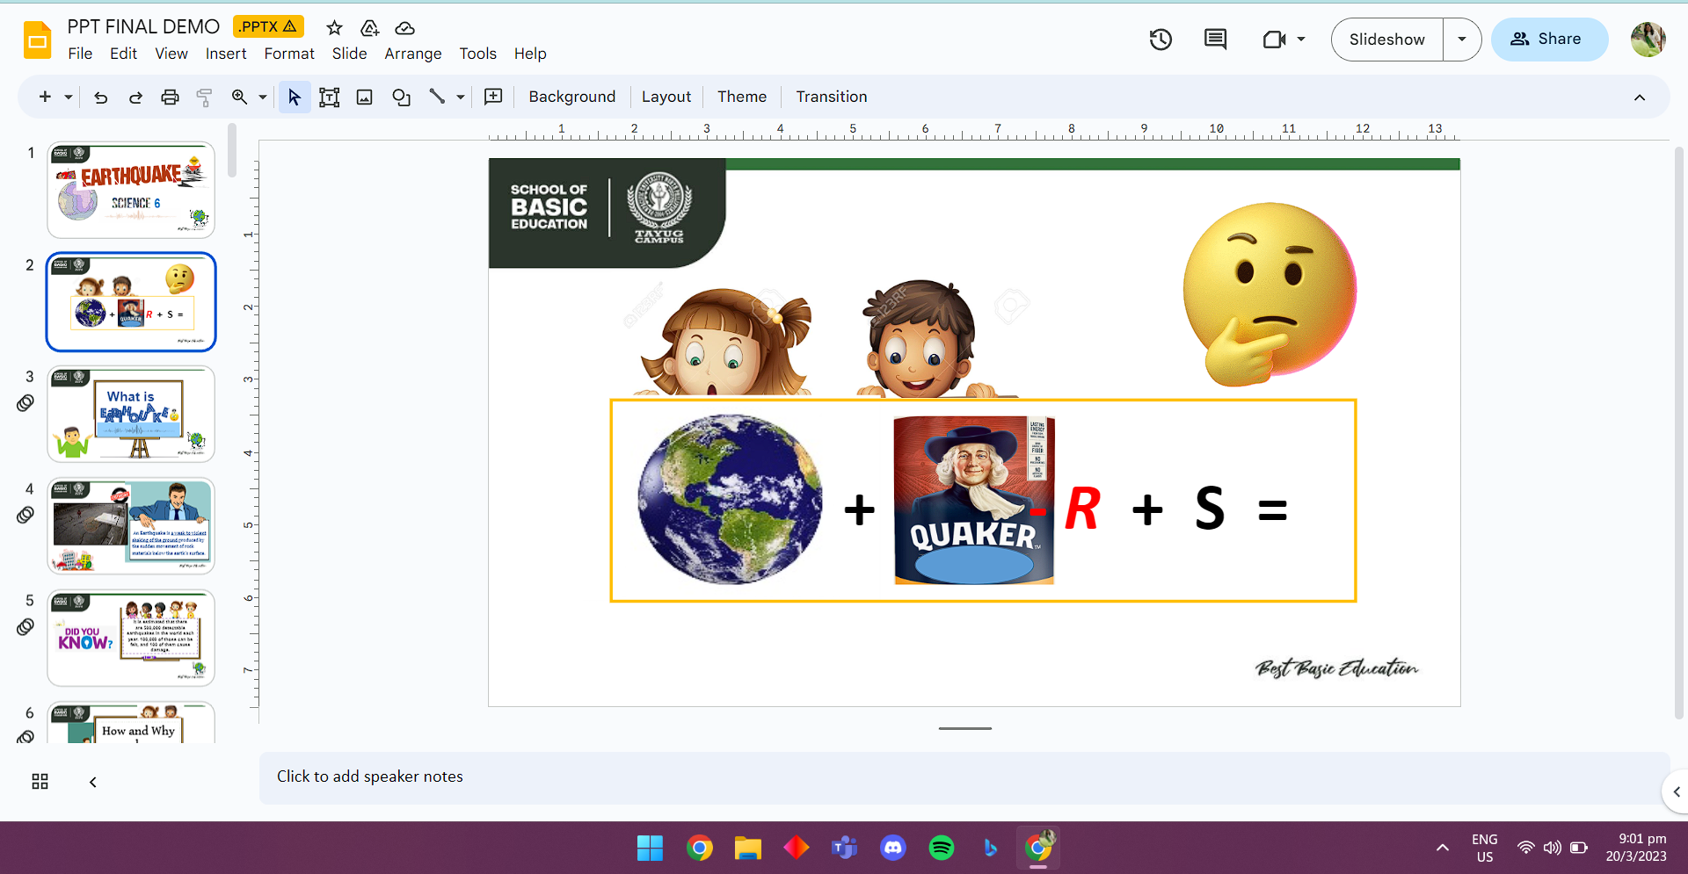
Task: Open version history clock icon
Action: coord(1160,40)
